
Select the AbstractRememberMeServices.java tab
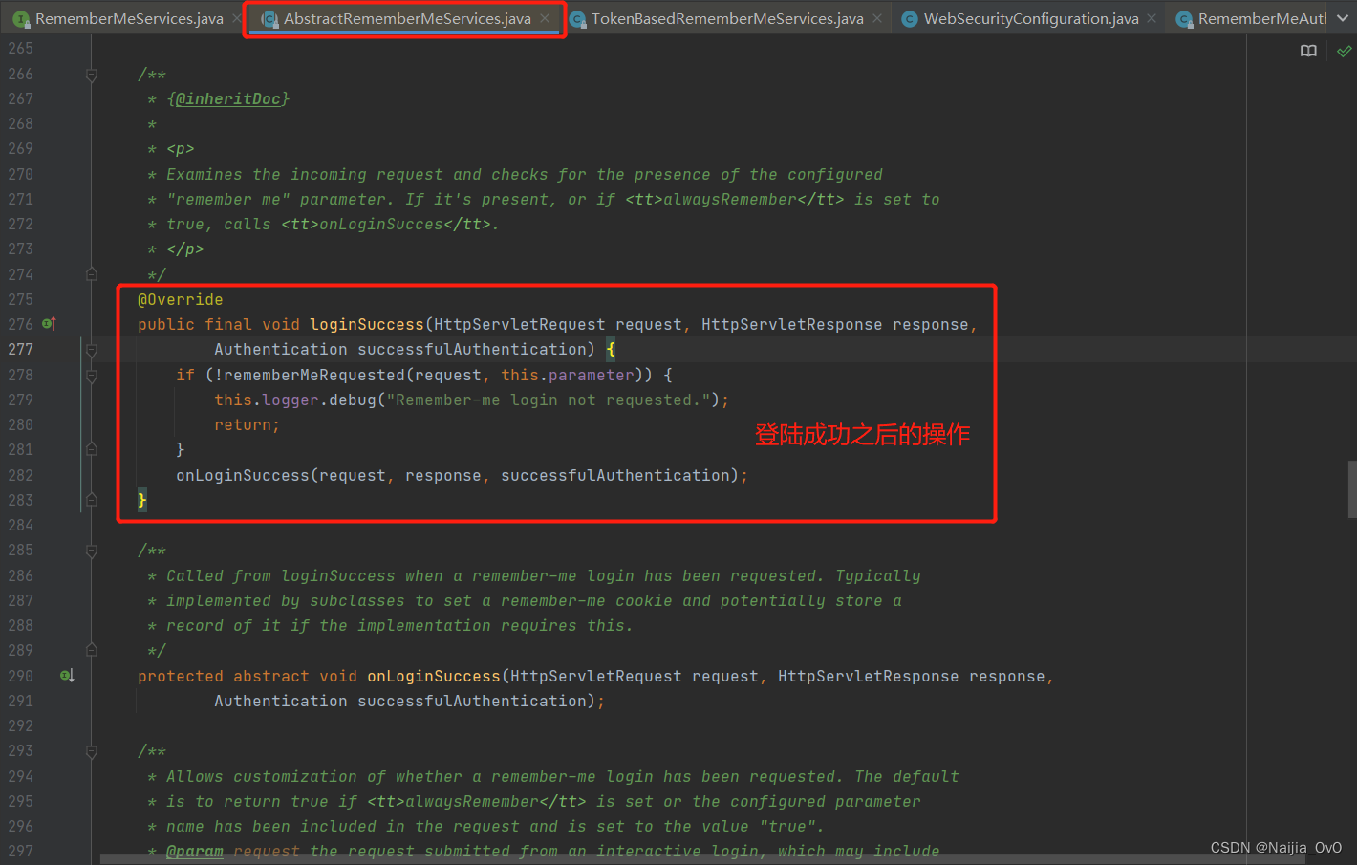(x=407, y=18)
